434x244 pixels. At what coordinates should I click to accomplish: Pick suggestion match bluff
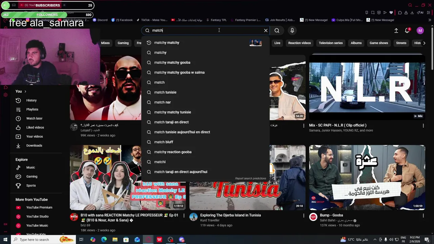[205, 142]
